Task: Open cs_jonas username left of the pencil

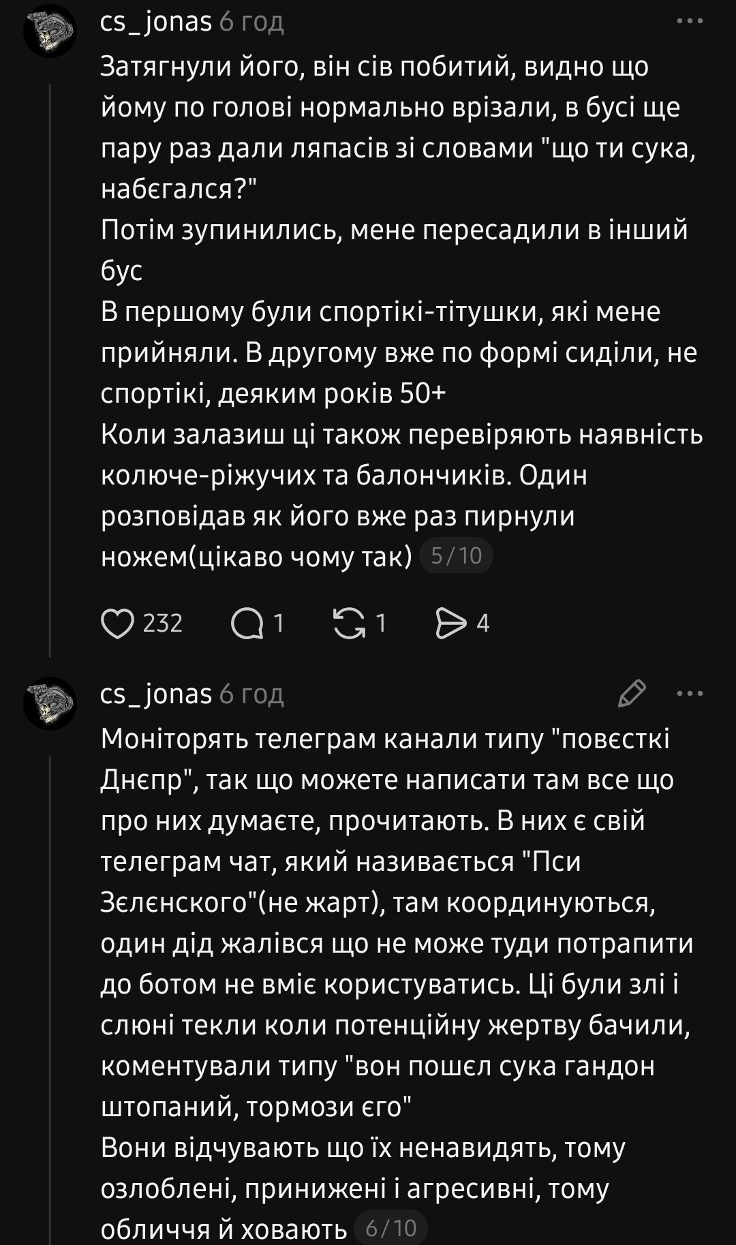Action: coord(156,694)
